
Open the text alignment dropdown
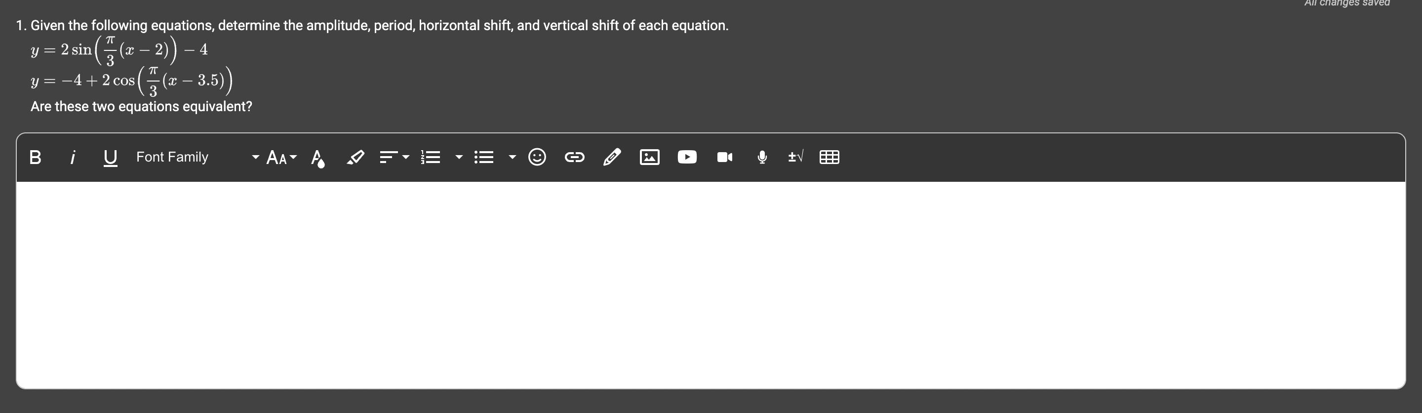(394, 158)
